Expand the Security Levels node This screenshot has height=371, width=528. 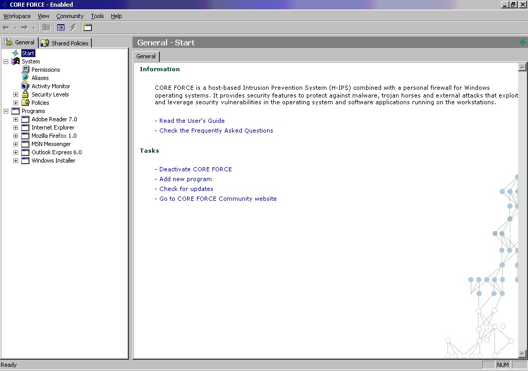click(x=15, y=95)
